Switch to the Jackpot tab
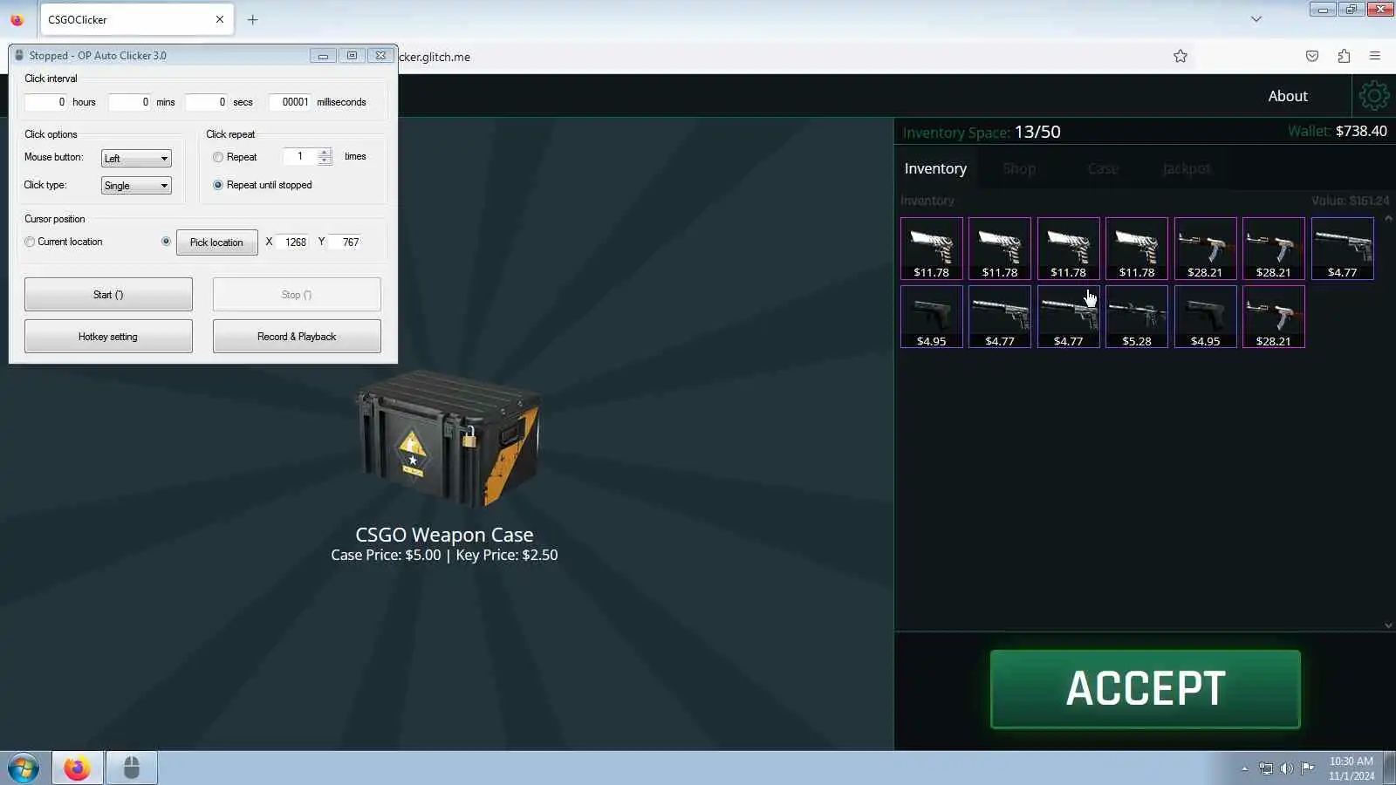Image resolution: width=1396 pixels, height=785 pixels. pos(1187,168)
